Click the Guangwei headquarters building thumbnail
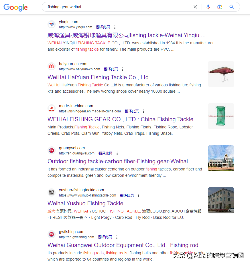The image size is (250, 264). pyautogui.click(x=221, y=158)
